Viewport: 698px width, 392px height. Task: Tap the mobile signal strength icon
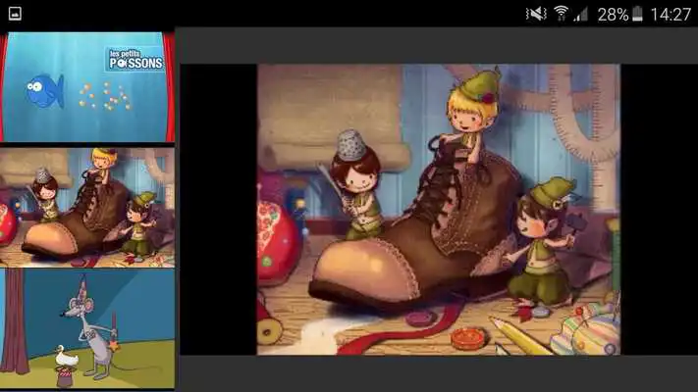tap(581, 15)
